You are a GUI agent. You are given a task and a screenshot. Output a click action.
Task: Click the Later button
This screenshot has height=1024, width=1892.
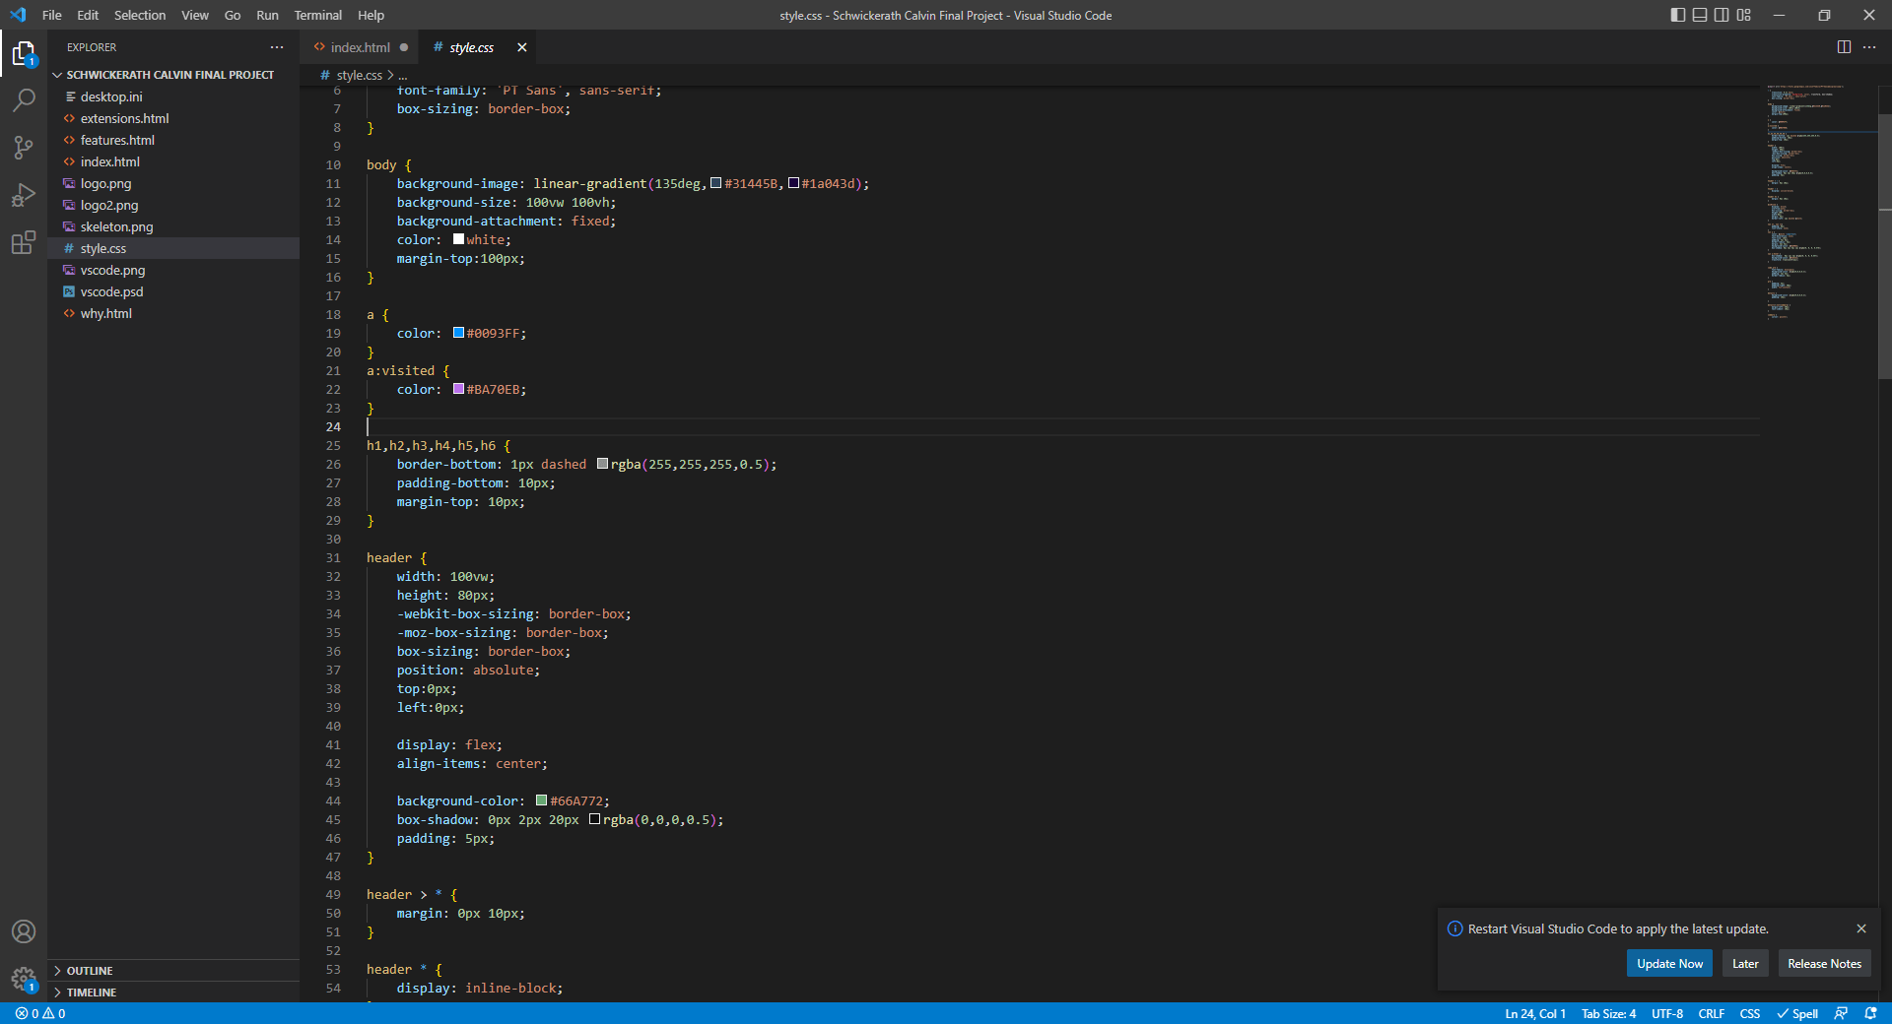point(1745,964)
